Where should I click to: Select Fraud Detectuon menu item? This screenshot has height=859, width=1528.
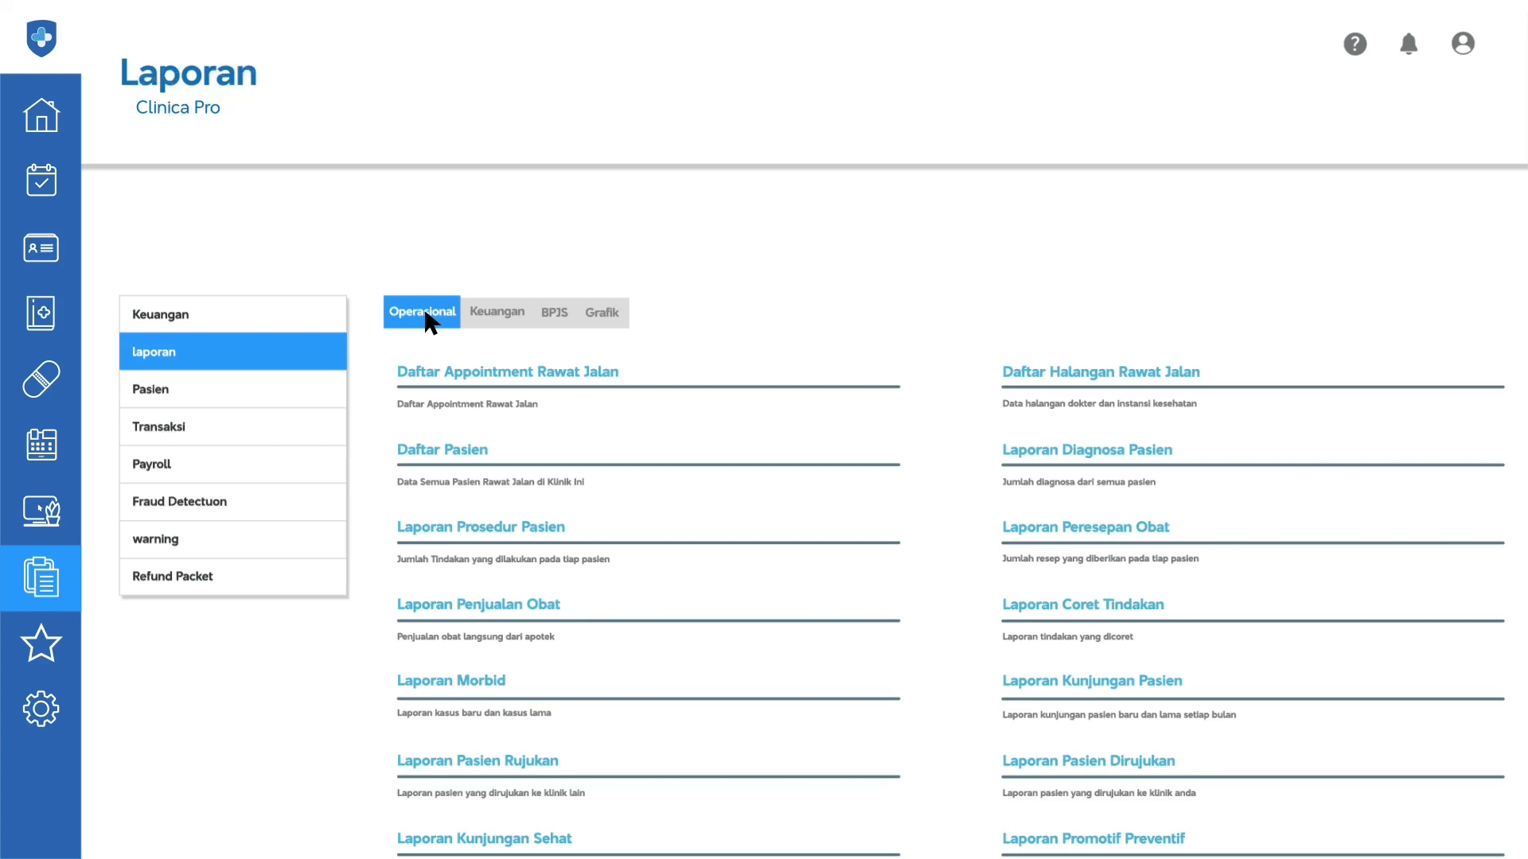(232, 502)
